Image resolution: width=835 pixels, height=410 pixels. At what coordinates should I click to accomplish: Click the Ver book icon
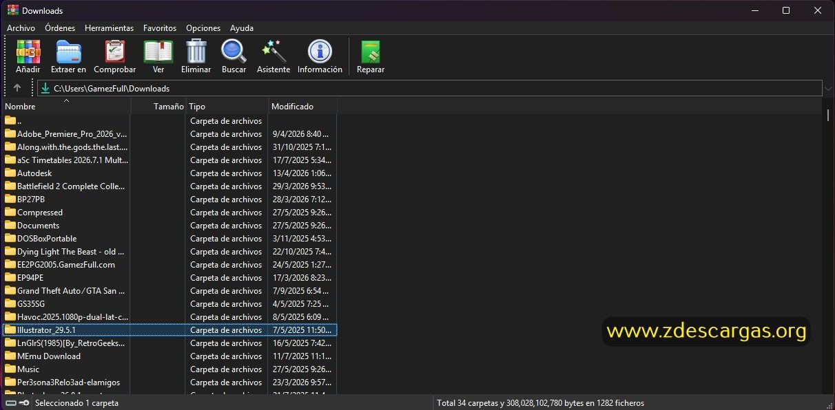(x=158, y=52)
